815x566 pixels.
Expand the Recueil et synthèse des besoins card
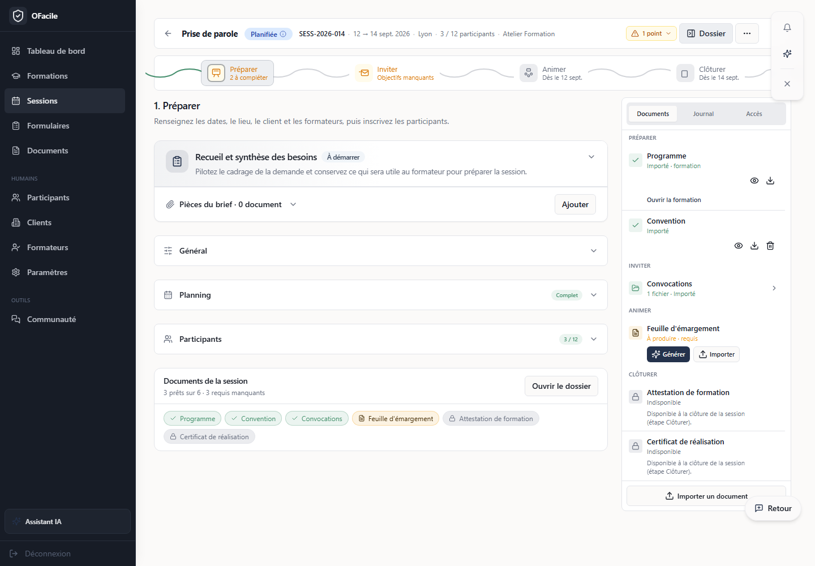pos(591,157)
